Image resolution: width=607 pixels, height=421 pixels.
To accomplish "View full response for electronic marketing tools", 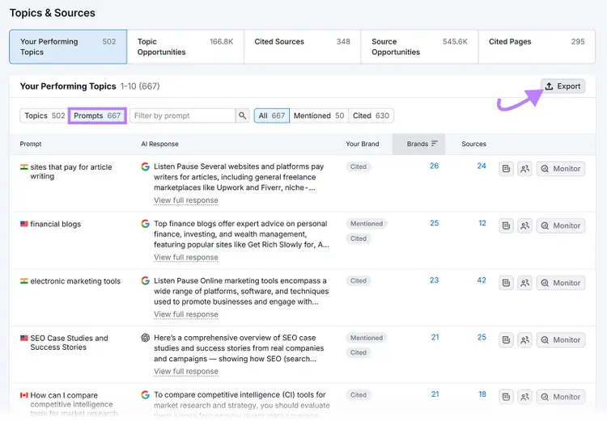I will point(186,314).
